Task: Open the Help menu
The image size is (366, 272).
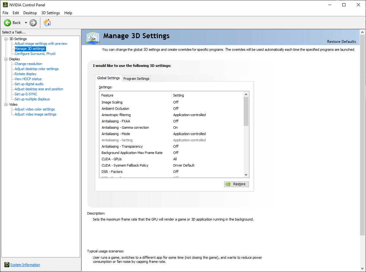Action: tap(68, 13)
